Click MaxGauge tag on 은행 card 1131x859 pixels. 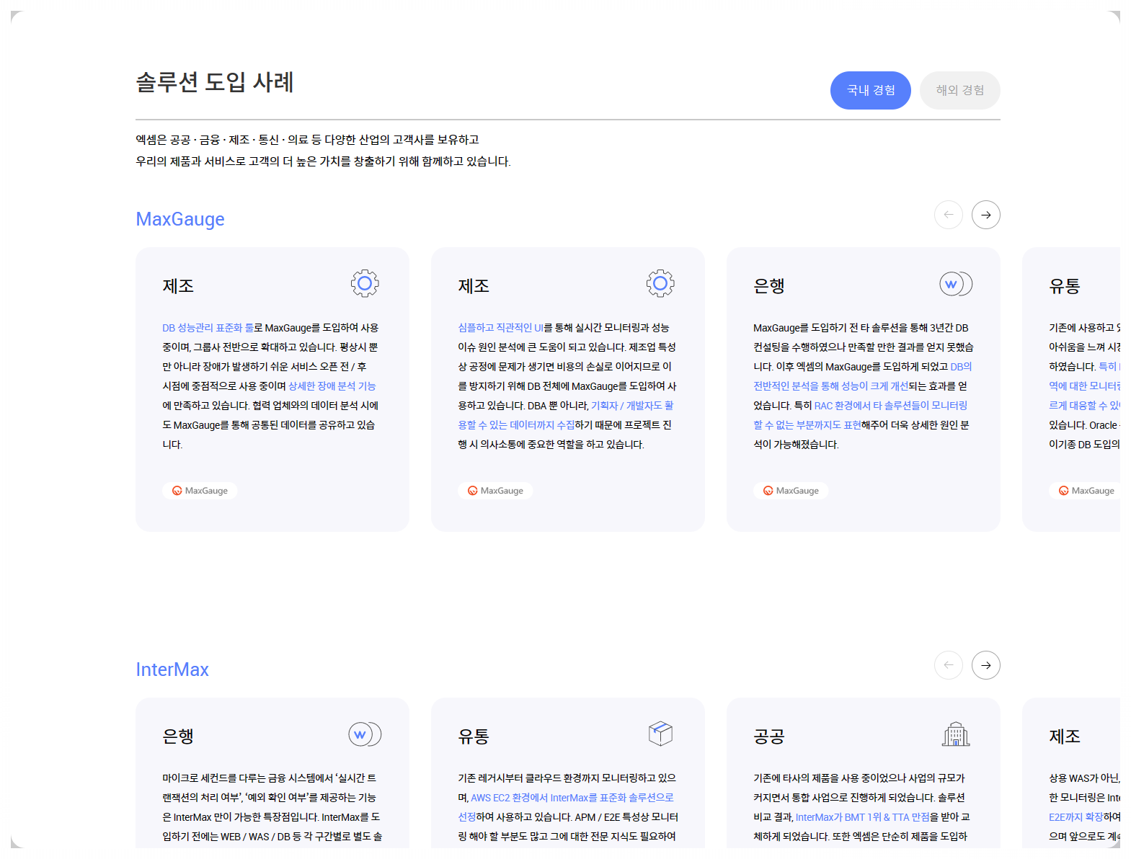pyautogui.click(x=791, y=491)
